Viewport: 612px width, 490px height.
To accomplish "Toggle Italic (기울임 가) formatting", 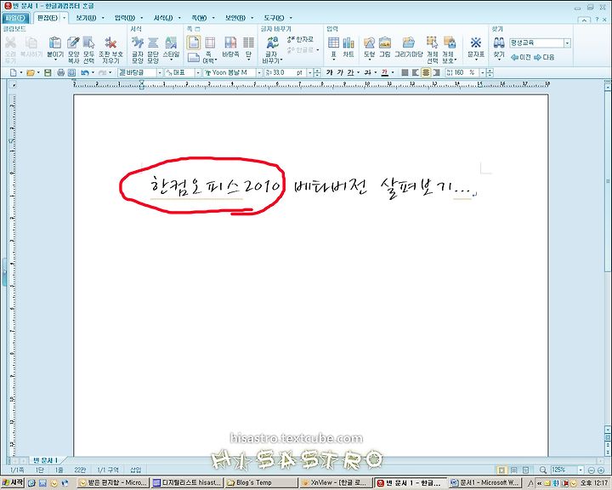I will pyautogui.click(x=340, y=72).
